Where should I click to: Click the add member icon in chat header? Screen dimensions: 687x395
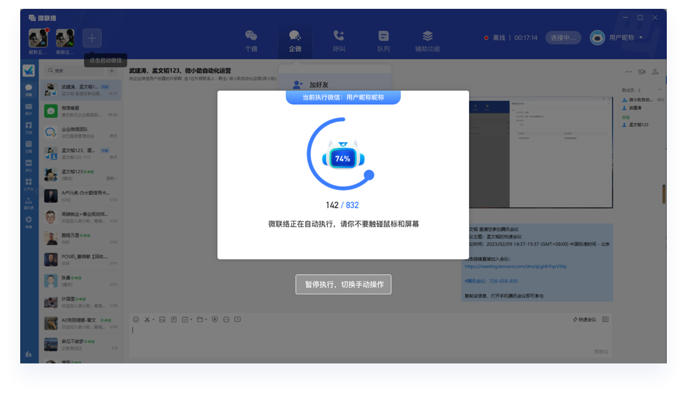point(655,71)
